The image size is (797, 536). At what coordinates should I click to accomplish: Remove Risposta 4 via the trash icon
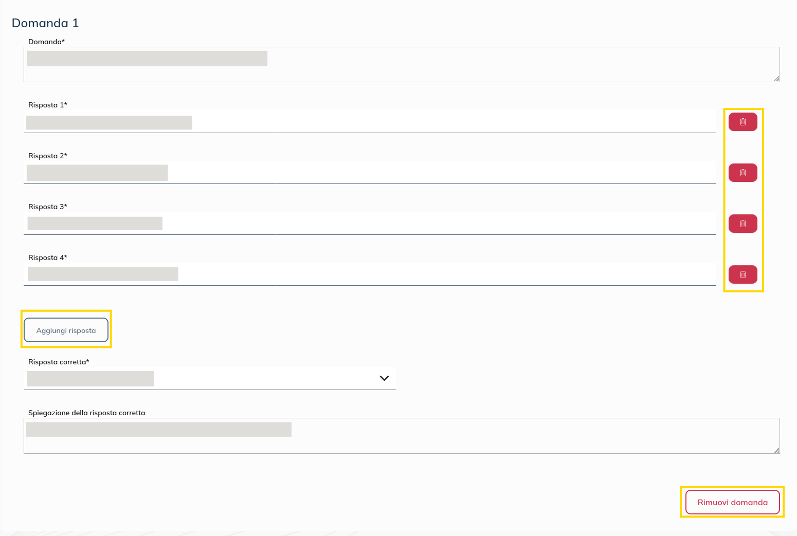742,274
